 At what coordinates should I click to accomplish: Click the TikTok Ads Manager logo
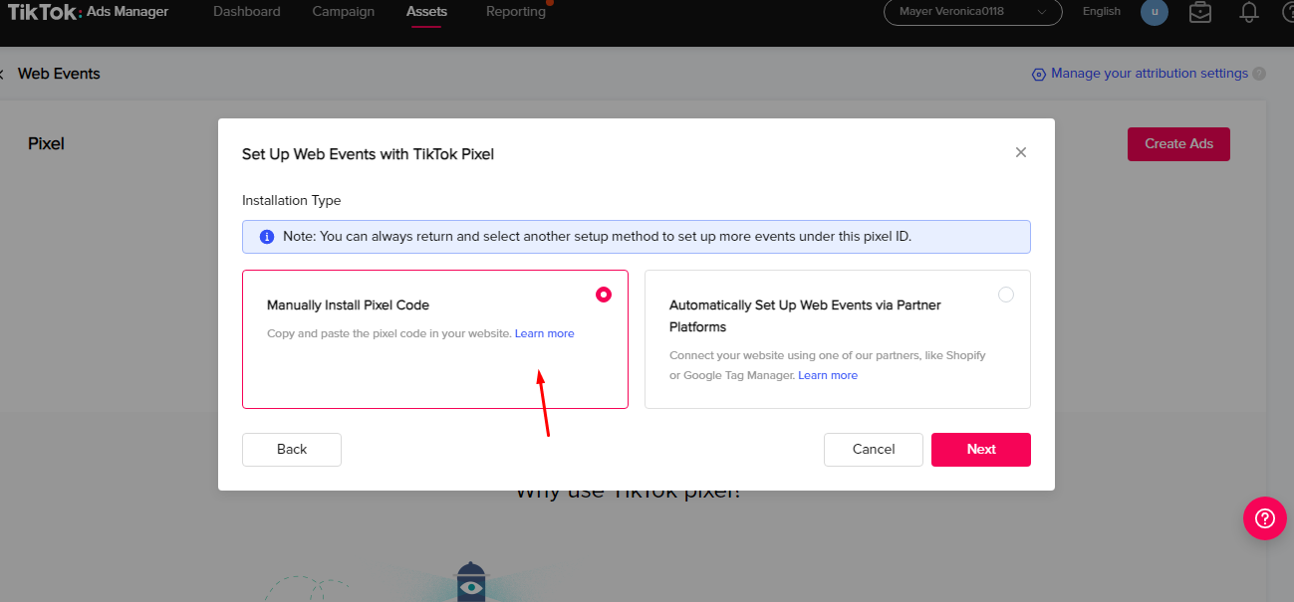pos(88,12)
